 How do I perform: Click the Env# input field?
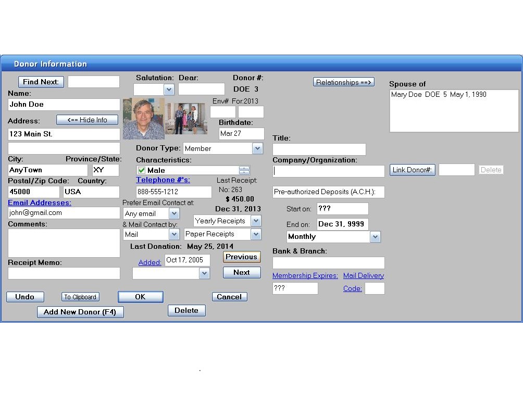pos(223,112)
